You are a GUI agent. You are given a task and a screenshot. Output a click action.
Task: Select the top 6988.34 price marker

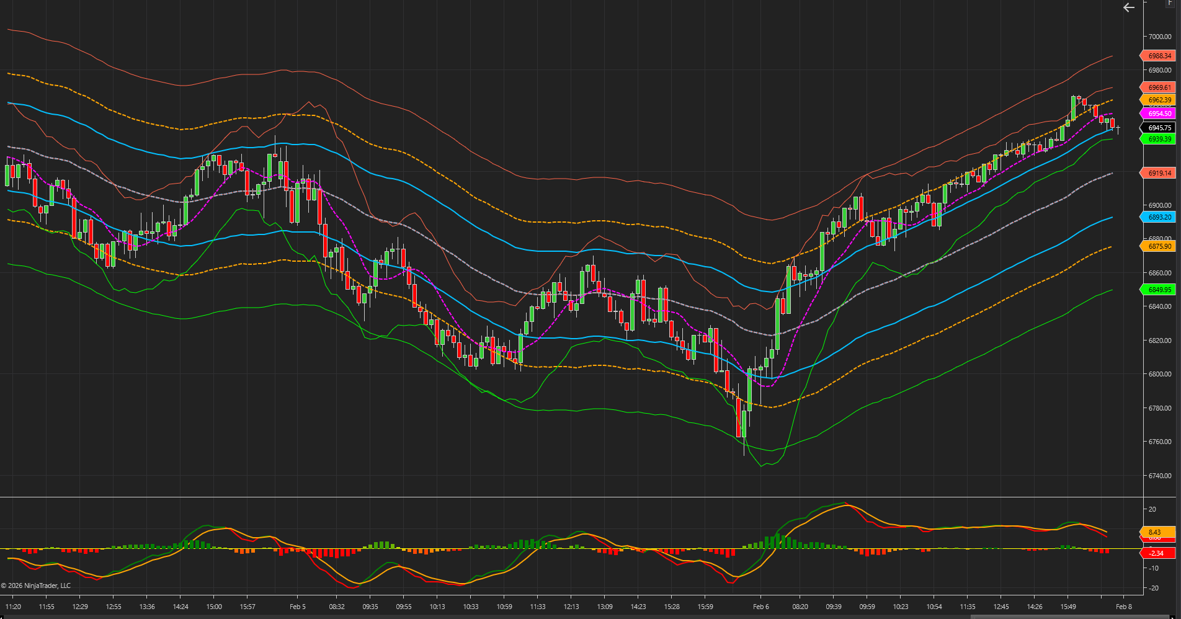[x=1159, y=56]
